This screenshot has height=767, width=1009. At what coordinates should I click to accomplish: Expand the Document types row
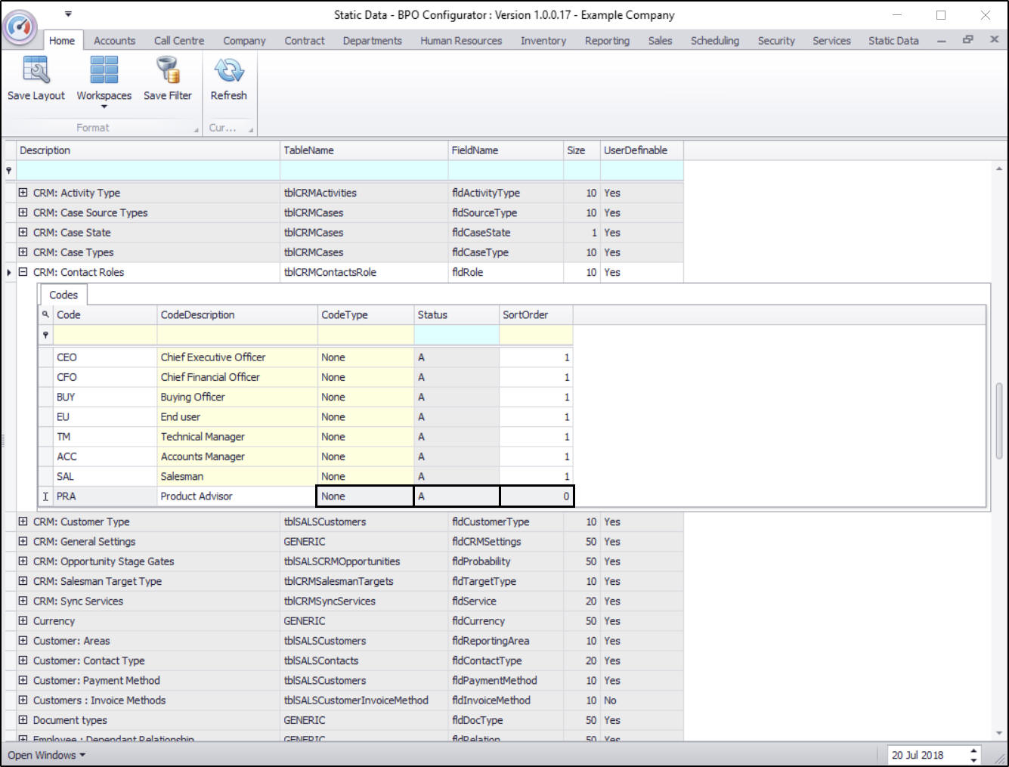click(23, 720)
